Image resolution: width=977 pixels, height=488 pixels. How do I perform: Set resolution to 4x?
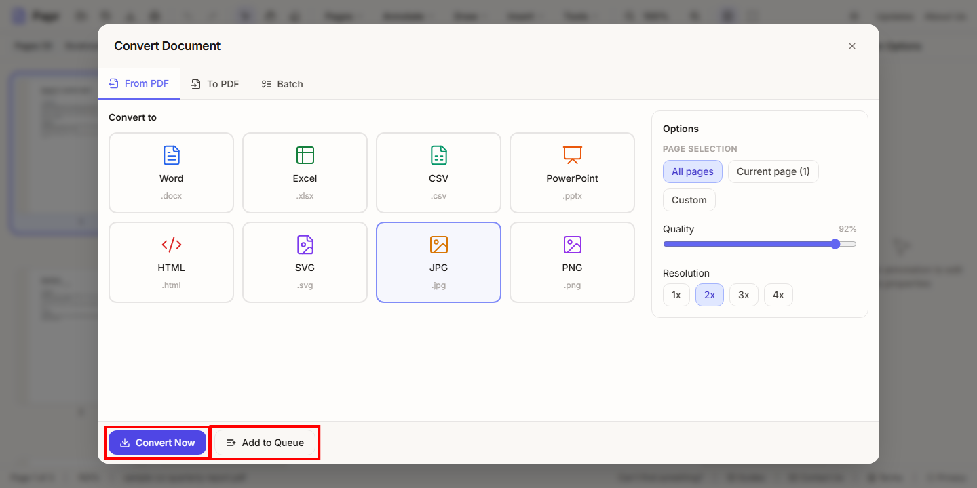click(778, 295)
